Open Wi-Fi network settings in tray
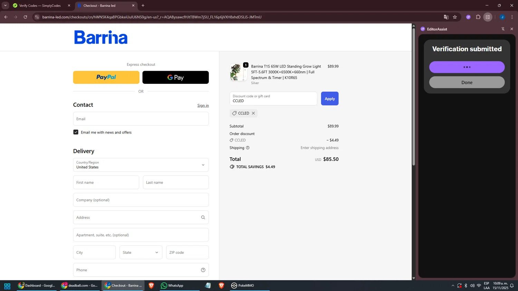Screen dimensions: 518x291 (479, 286)
